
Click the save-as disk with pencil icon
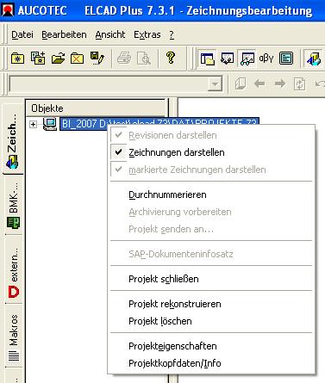click(x=97, y=59)
